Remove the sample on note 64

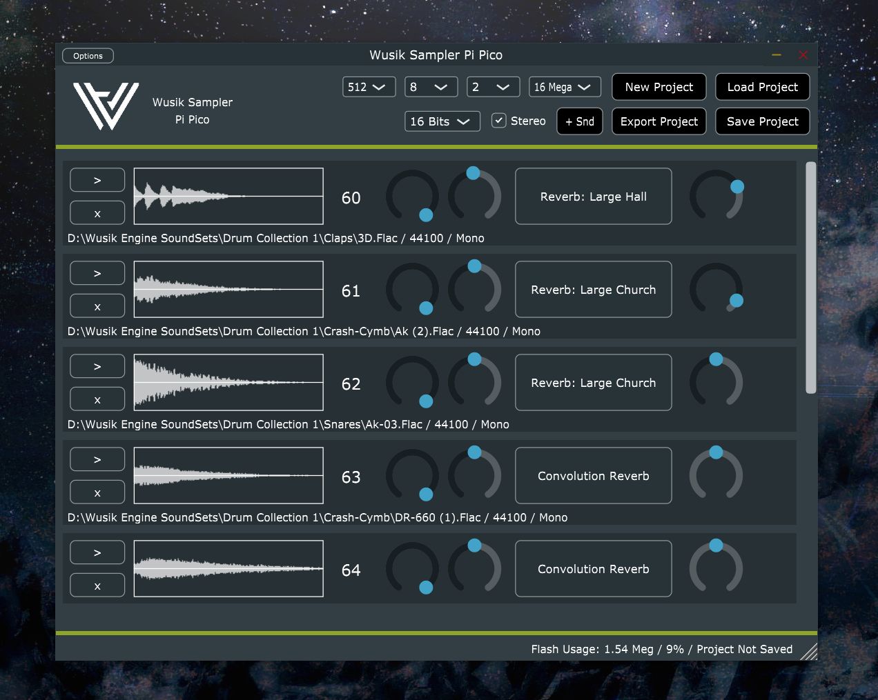[97, 586]
